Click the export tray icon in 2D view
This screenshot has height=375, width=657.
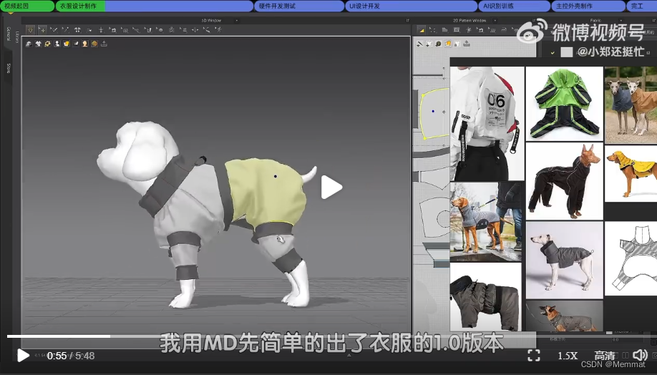(x=467, y=44)
